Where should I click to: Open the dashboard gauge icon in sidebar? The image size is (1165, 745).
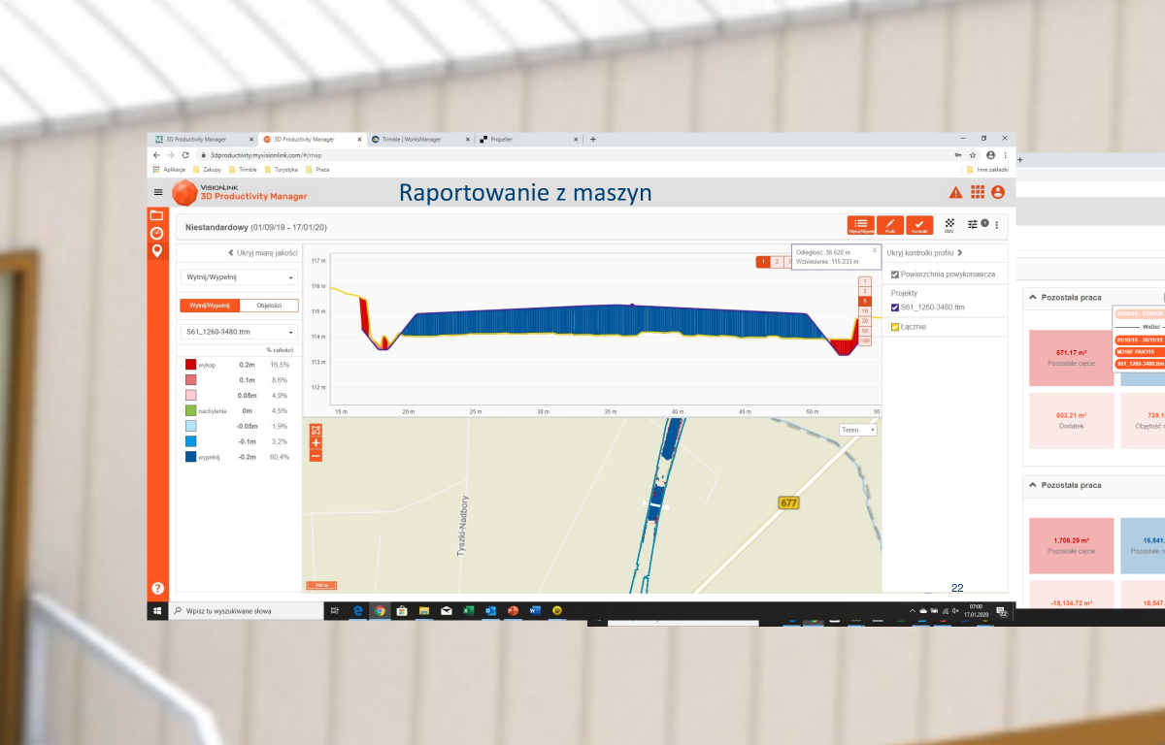(x=156, y=234)
